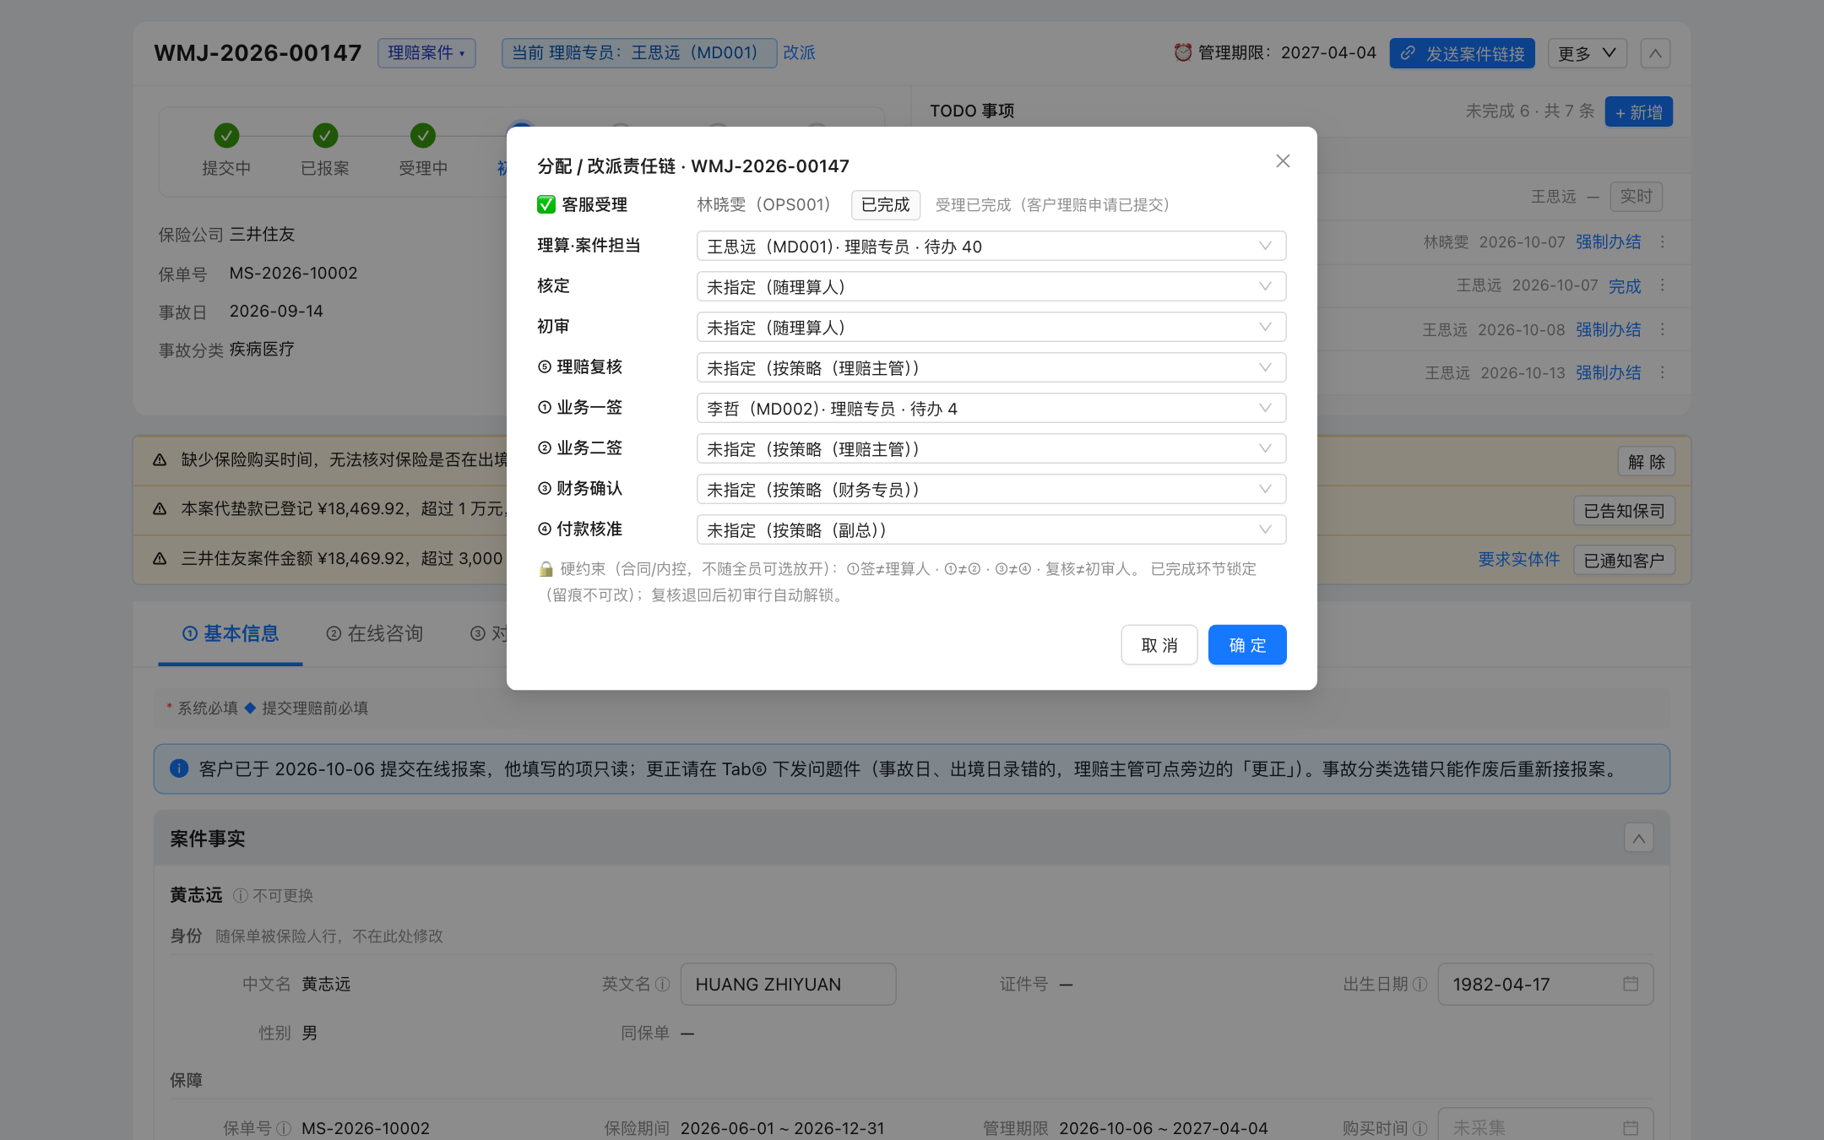This screenshot has width=1824, height=1140.
Task: Click the 取消 button in the dialog
Action: pos(1159,645)
